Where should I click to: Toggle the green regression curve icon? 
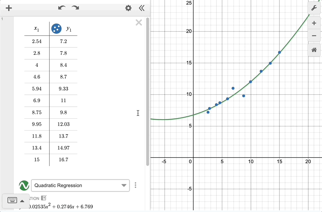(x=24, y=185)
